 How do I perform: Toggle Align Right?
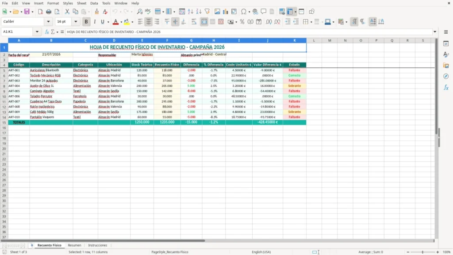pyautogui.click(x=157, y=22)
